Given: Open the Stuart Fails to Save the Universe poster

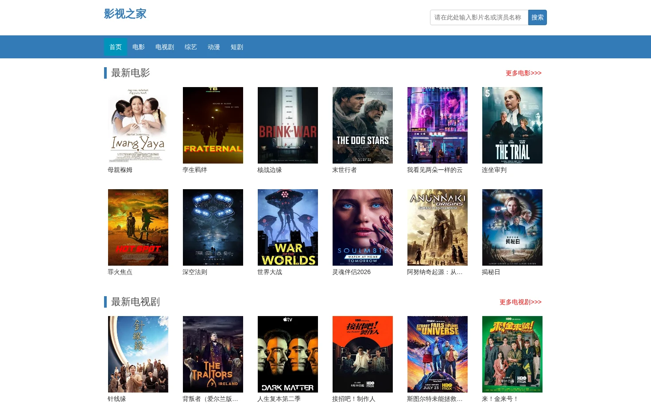Looking at the screenshot, I should [x=438, y=354].
